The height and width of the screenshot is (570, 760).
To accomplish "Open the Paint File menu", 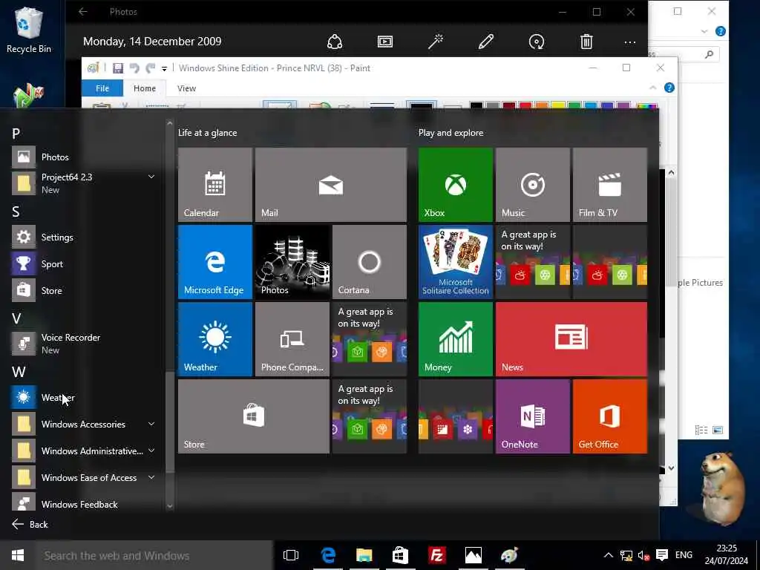I will point(102,88).
